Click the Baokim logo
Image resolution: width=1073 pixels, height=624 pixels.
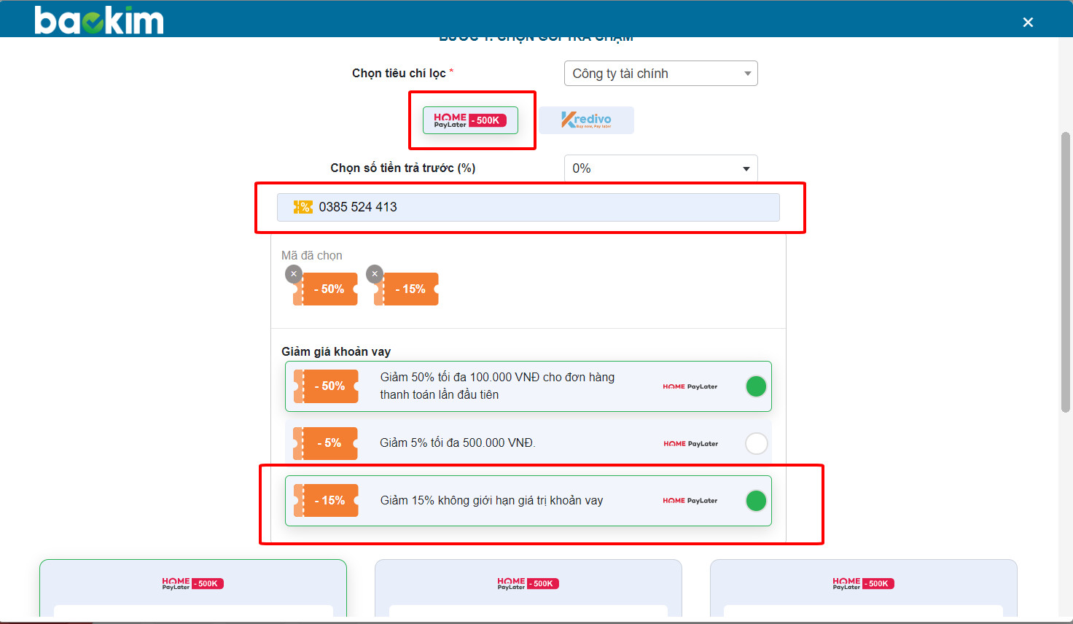[99, 20]
